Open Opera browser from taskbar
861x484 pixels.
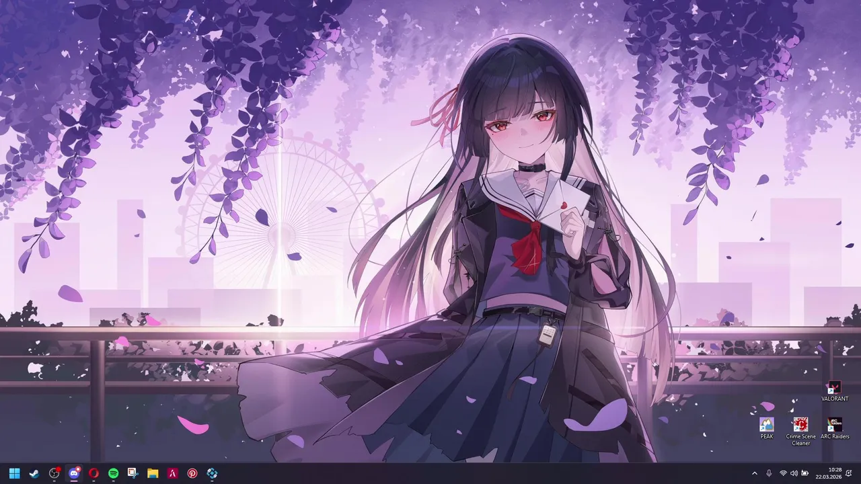(93, 473)
